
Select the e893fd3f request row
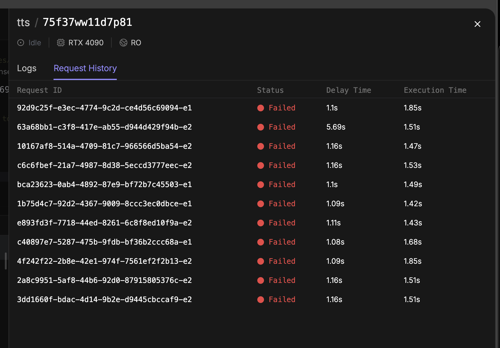(104, 223)
